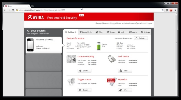Viewport: 181px width, 100px height.
Task: Click the Battery 72% text
Action: point(104,45)
